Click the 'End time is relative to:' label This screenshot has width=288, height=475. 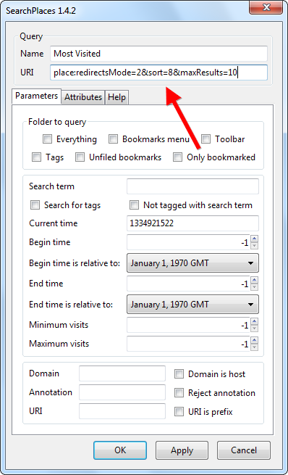(71, 304)
